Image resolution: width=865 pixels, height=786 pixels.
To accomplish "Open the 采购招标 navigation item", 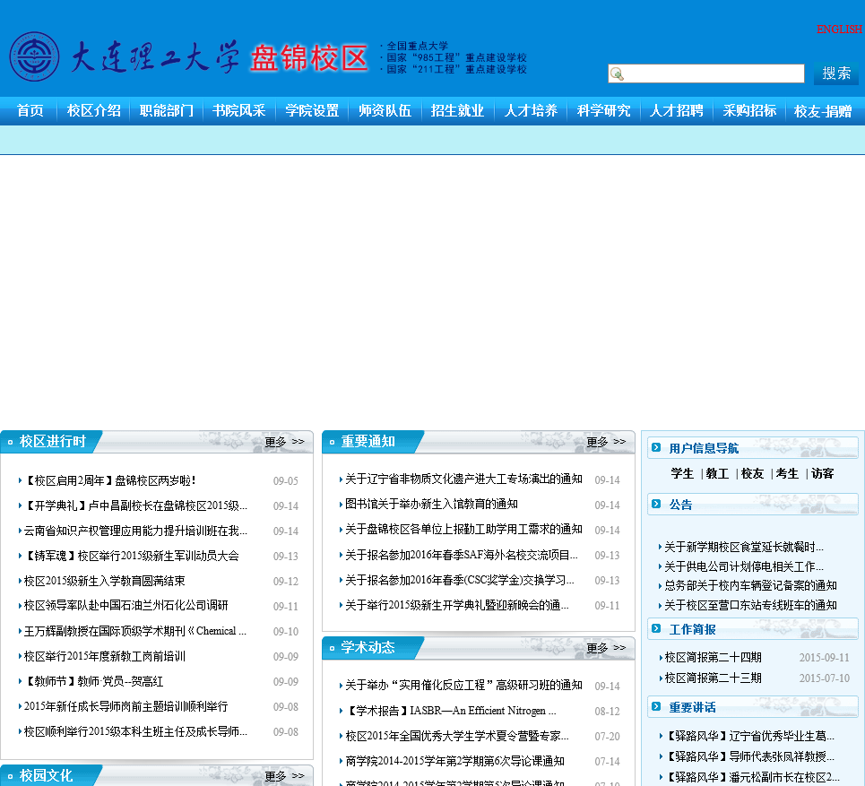I will pos(749,111).
